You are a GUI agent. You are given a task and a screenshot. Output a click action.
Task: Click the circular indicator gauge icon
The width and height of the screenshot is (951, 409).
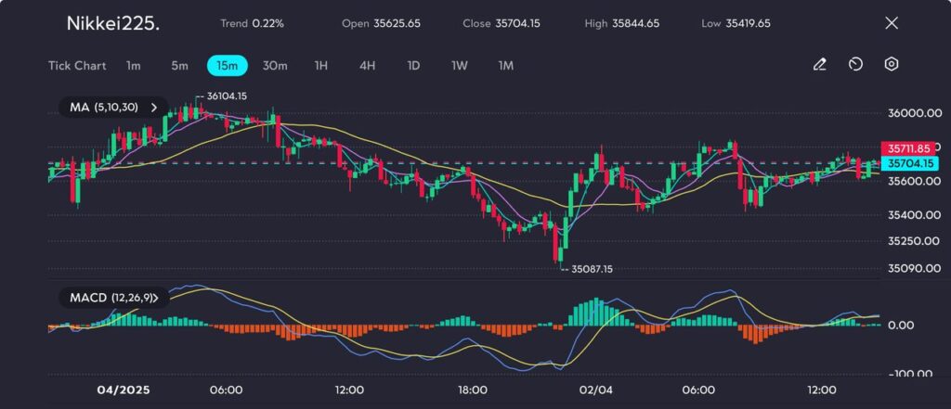[855, 65]
